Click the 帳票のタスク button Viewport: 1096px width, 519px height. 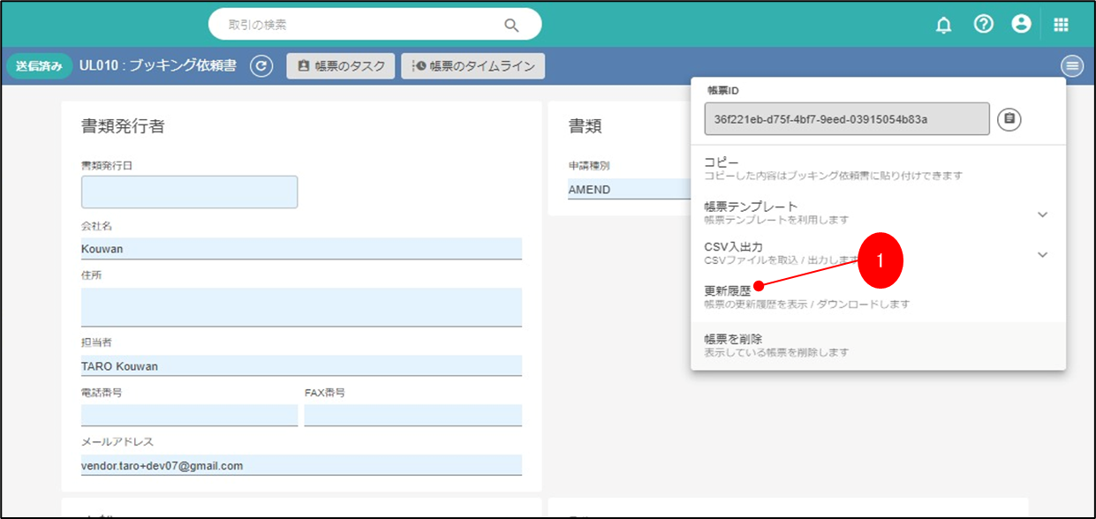point(340,66)
